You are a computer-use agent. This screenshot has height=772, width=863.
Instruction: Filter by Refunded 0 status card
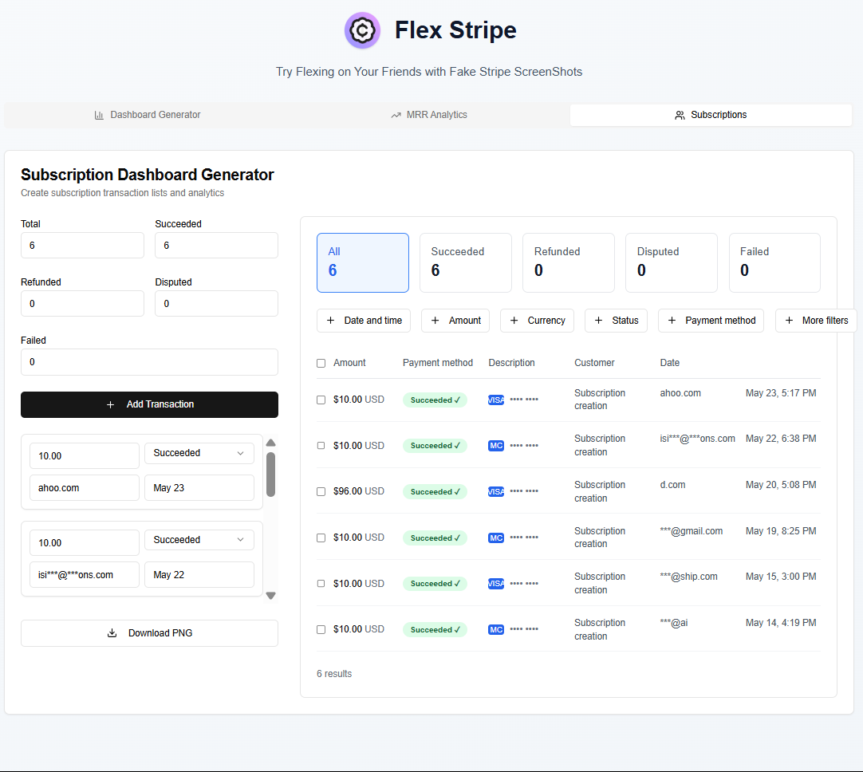569,262
